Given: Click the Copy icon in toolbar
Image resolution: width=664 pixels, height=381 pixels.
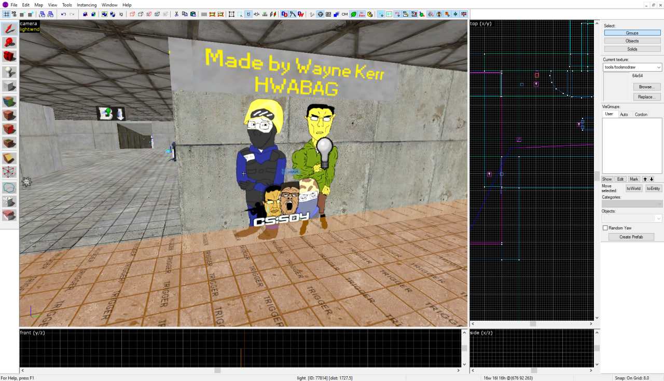Looking at the screenshot, I should click(x=185, y=14).
